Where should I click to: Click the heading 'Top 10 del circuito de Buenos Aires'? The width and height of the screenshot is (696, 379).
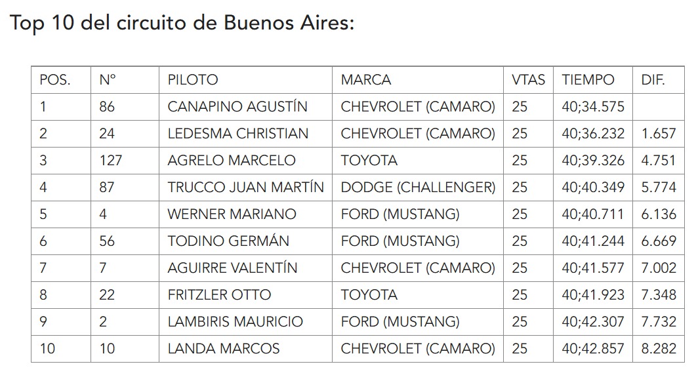[182, 23]
